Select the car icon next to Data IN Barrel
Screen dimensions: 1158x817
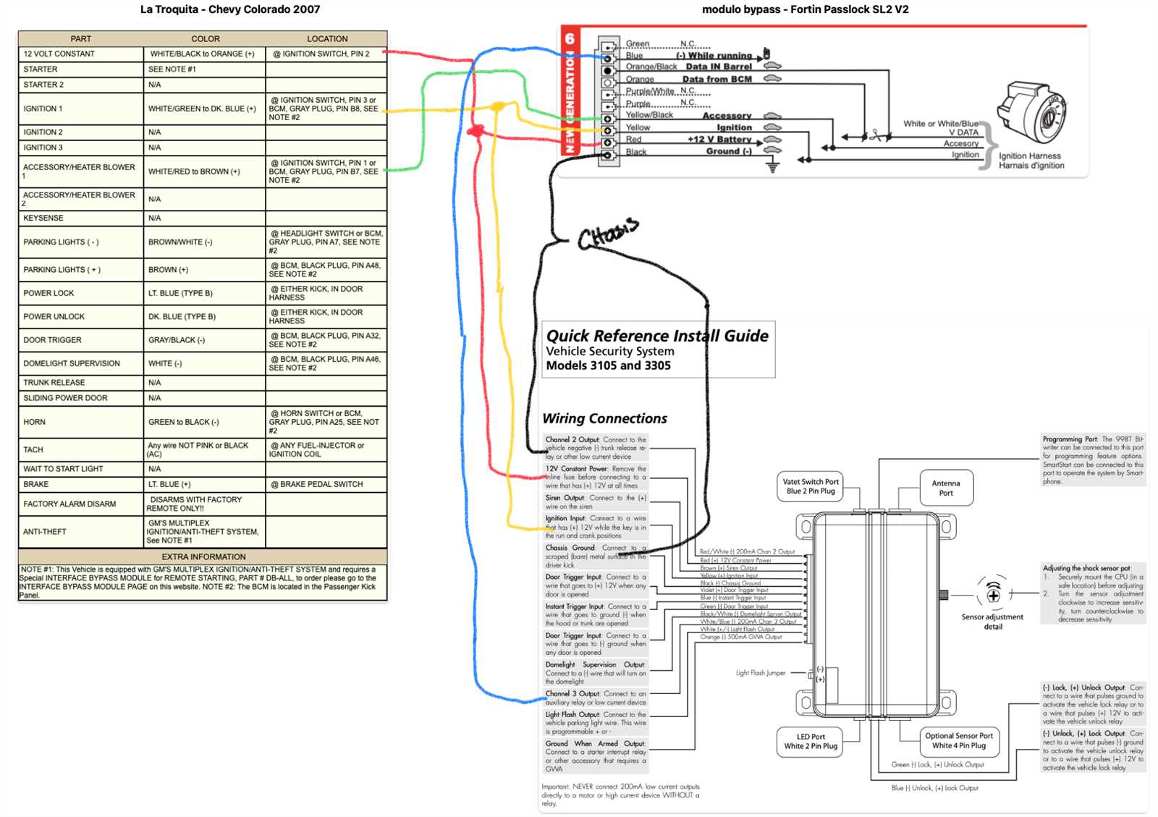772,67
